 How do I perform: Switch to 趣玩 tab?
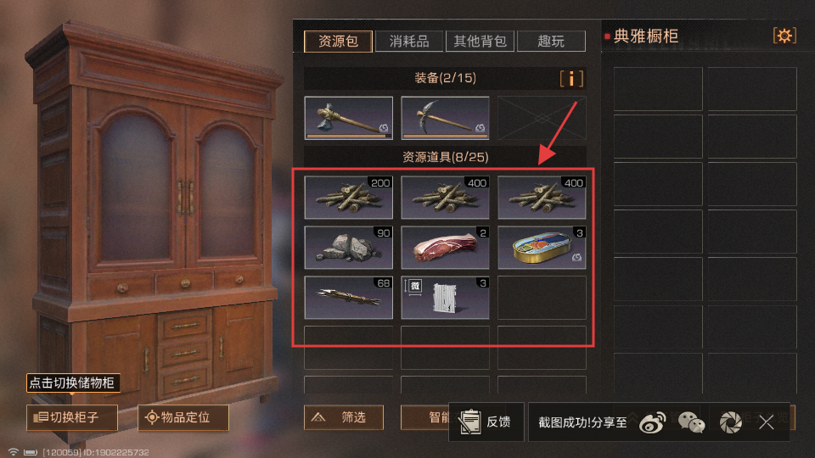[551, 41]
